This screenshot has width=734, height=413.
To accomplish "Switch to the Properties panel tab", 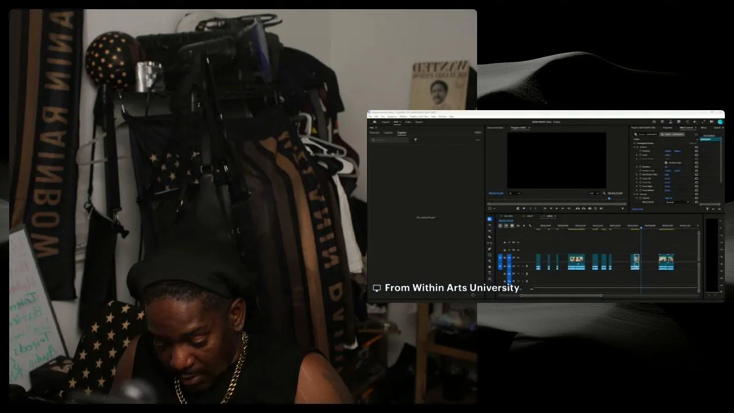I will click(667, 127).
